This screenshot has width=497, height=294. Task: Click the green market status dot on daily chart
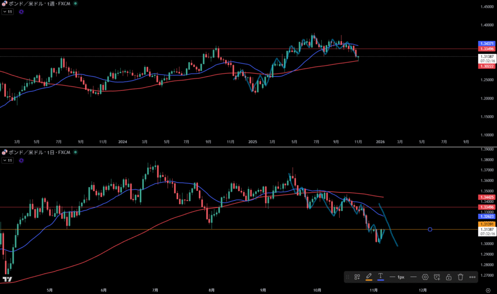(x=75, y=153)
